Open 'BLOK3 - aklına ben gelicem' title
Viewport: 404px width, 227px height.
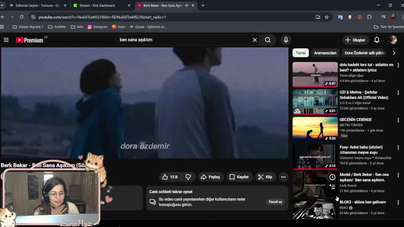coord(363,202)
